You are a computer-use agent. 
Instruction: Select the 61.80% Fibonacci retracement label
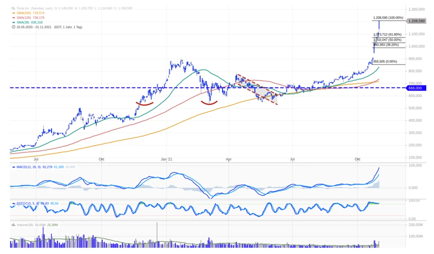[388, 34]
